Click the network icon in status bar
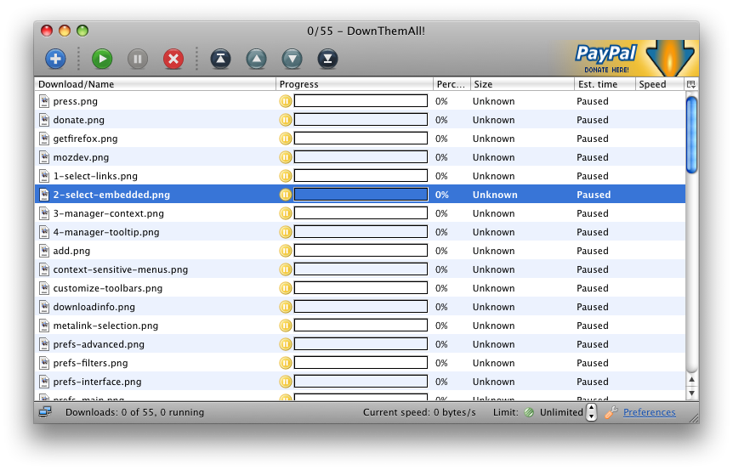The width and height of the screenshot is (733, 470). click(x=45, y=412)
